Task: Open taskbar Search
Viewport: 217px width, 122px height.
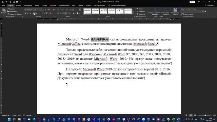Action: [14, 119]
